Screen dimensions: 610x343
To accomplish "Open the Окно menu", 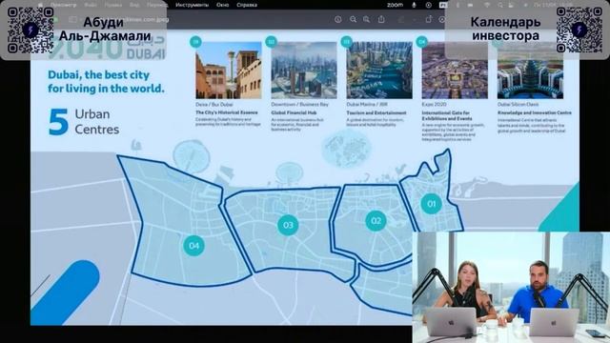I will [222, 5].
